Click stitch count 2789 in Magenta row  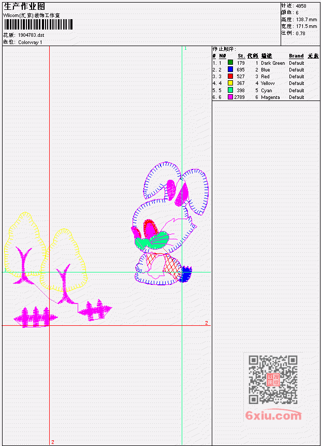[239, 97]
